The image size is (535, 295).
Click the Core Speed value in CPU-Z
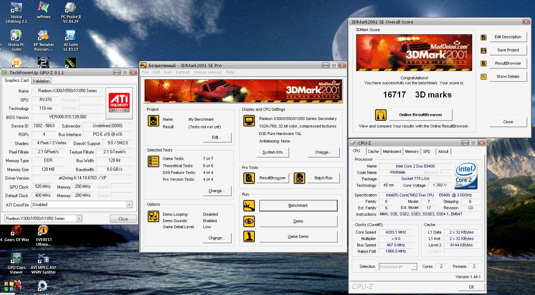point(396,232)
